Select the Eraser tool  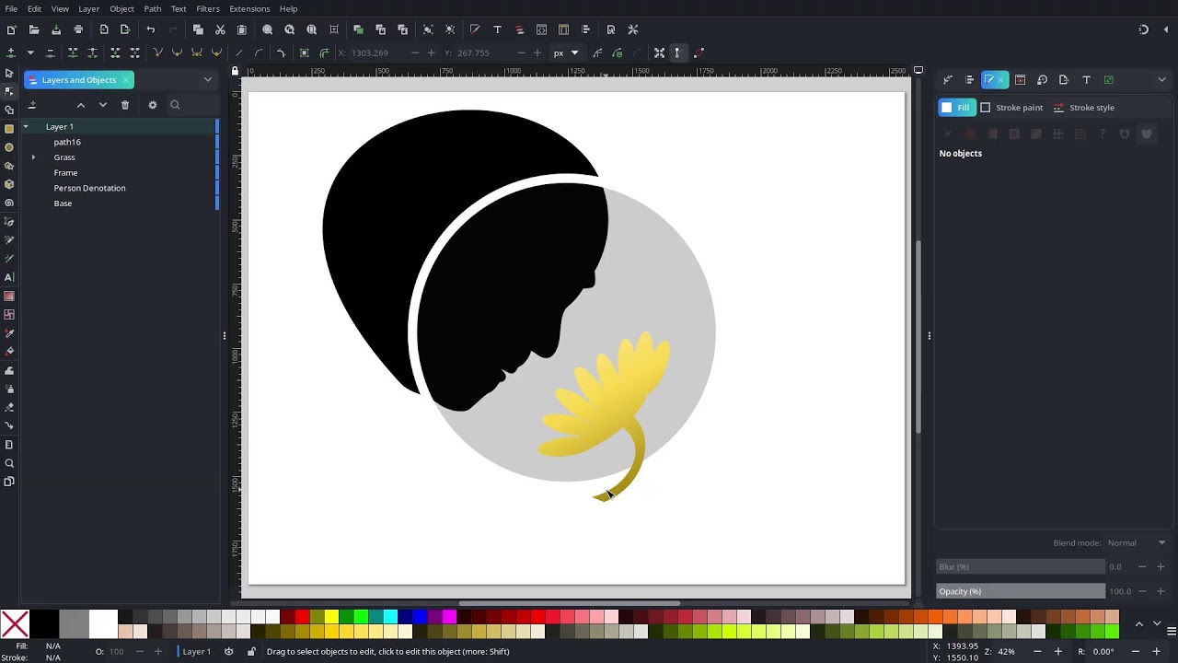point(9,407)
